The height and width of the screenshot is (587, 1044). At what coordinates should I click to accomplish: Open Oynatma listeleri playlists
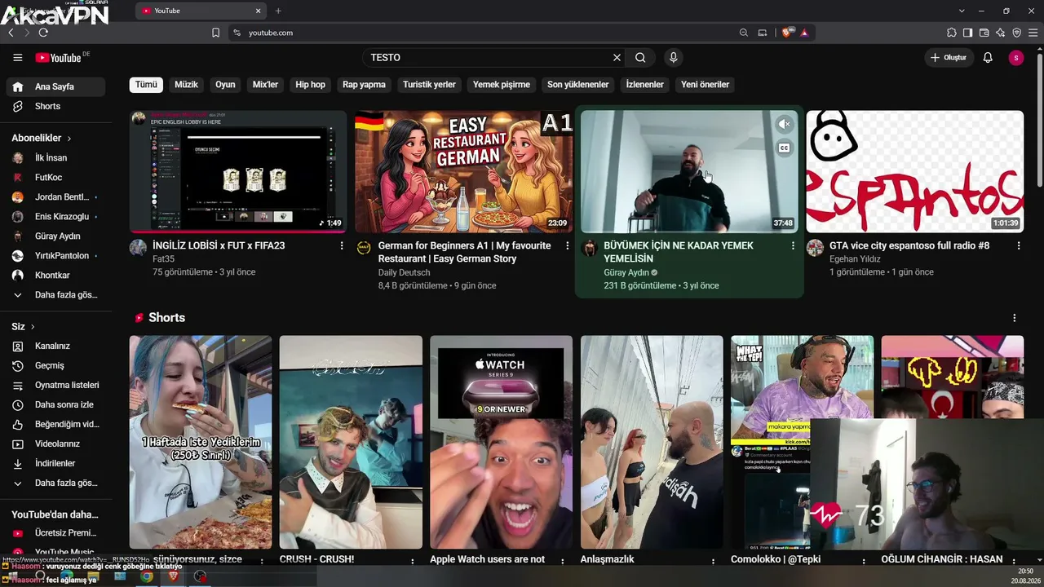(x=55, y=385)
